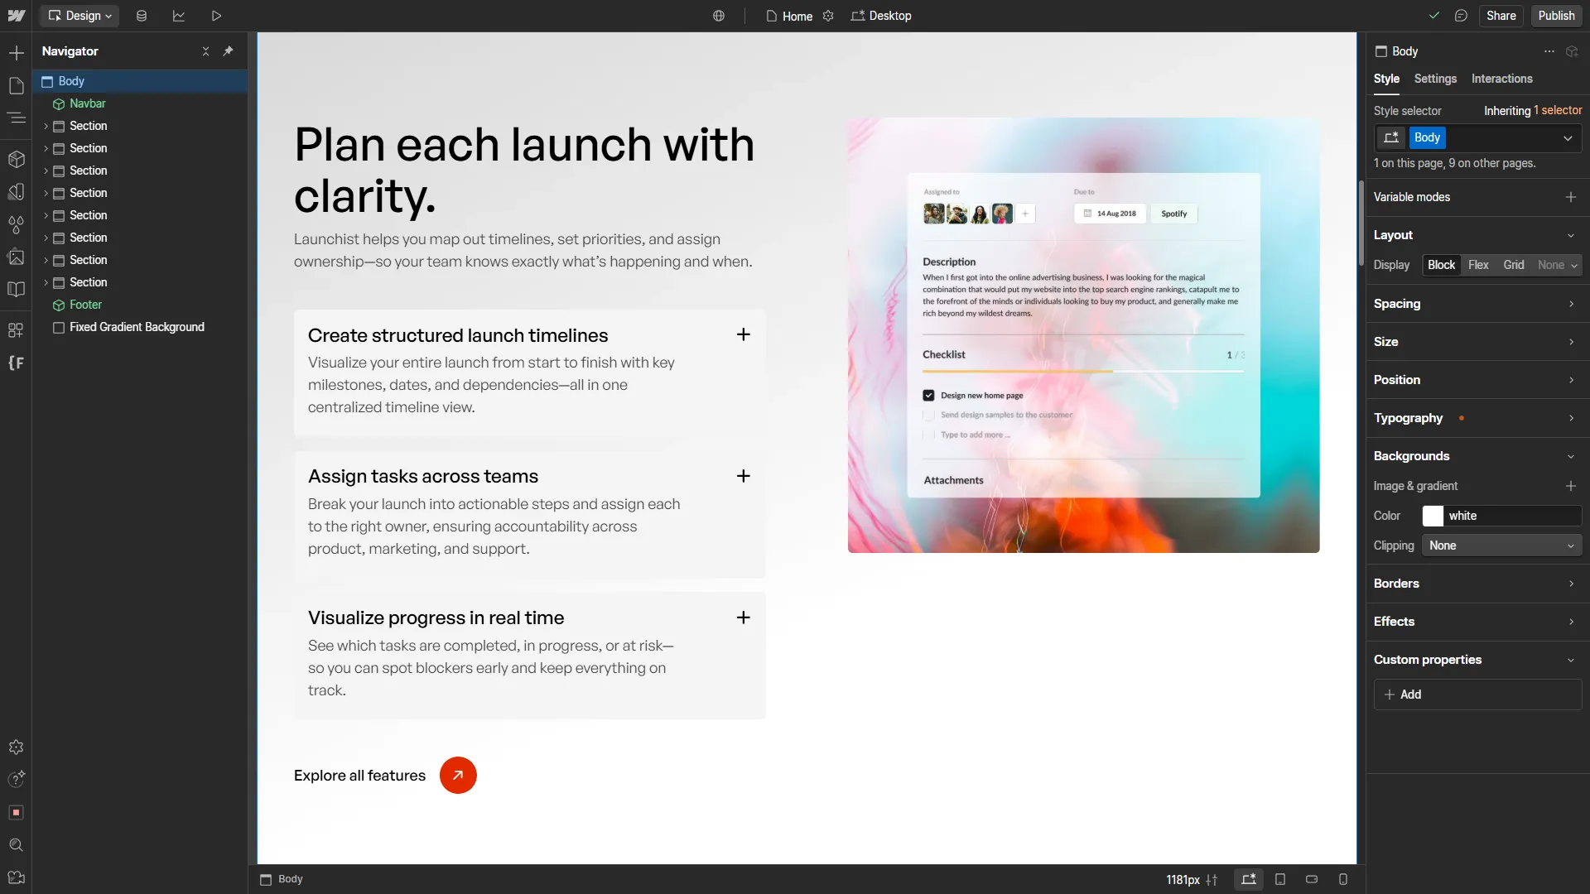The width and height of the screenshot is (1590, 894).
Task: Pin the Navigator panel
Action: tap(229, 51)
